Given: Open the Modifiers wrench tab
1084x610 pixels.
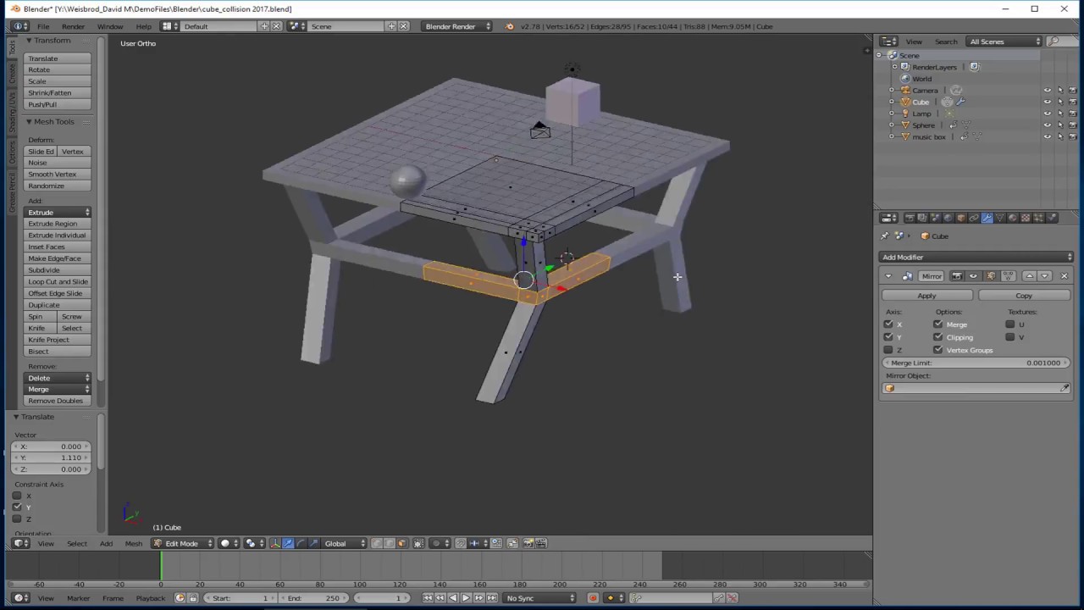Looking at the screenshot, I should point(987,218).
